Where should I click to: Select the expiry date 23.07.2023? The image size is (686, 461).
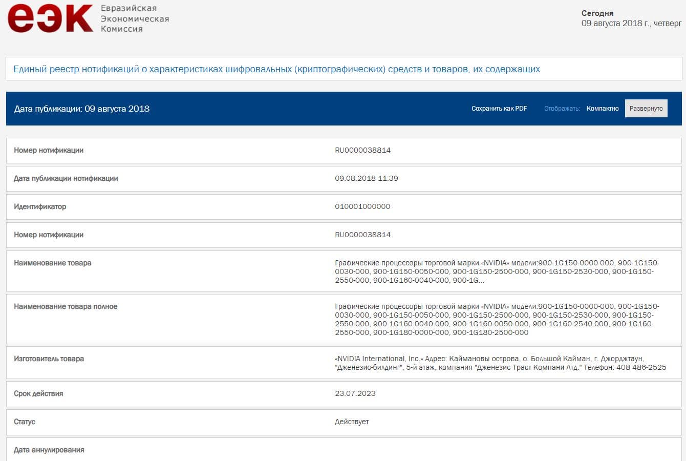tap(355, 393)
